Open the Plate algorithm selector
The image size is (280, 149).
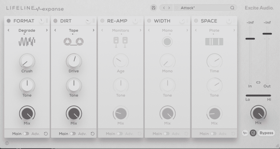coord(214,30)
